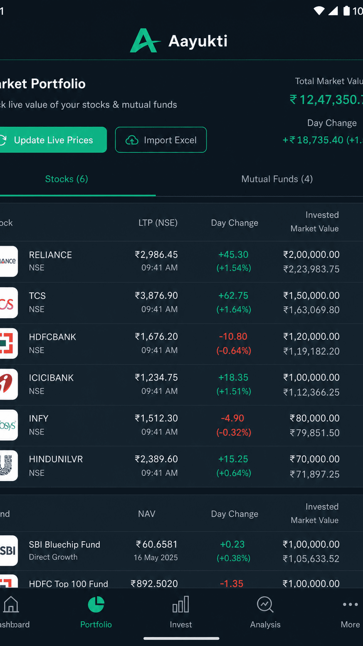363x646 pixels.
Task: Tap the battery status icon
Action: [347, 11]
